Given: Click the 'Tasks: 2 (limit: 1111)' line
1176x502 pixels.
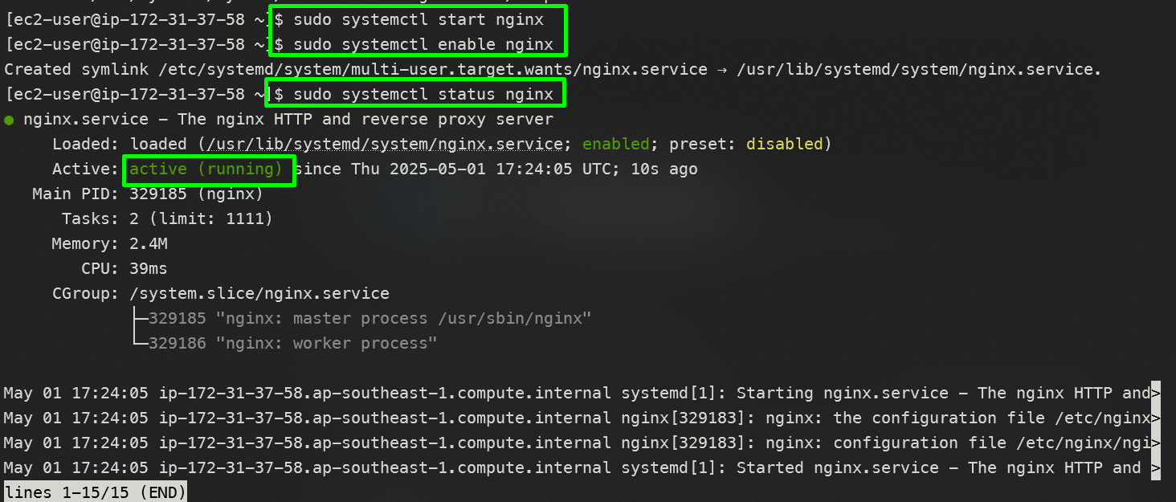Looking at the screenshot, I should point(168,218).
